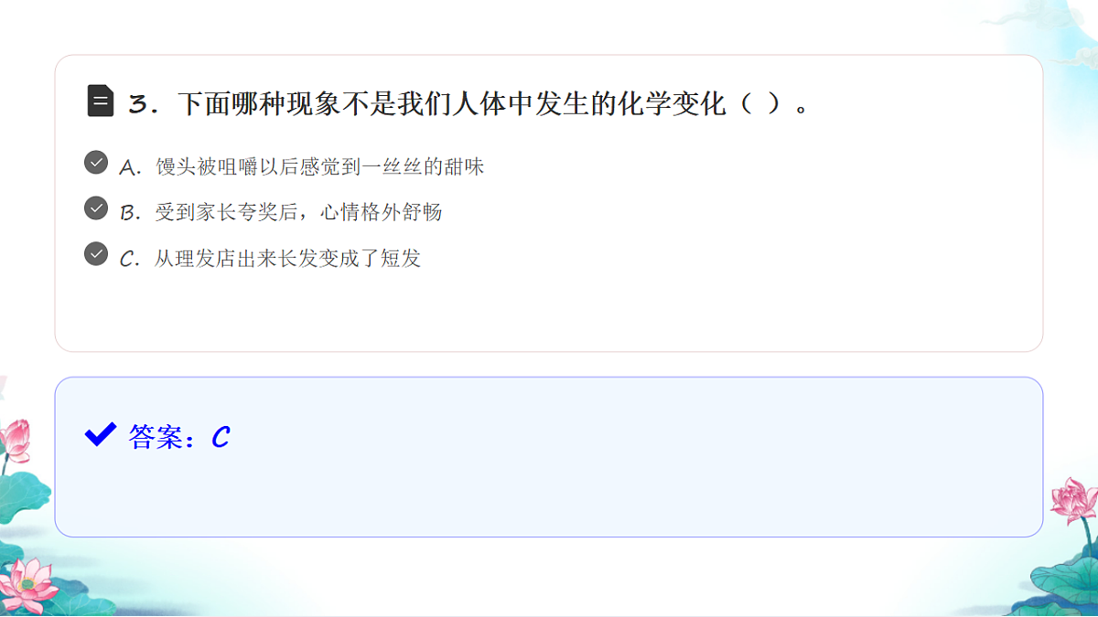Toggle the check circle for option A
The width and height of the screenshot is (1098, 617).
click(x=96, y=163)
